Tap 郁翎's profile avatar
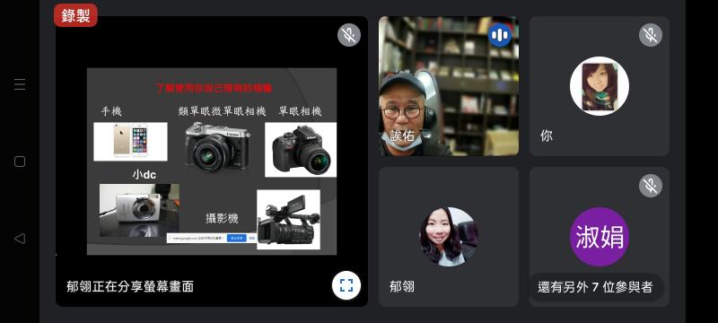The height and width of the screenshot is (323, 718). pos(449,237)
